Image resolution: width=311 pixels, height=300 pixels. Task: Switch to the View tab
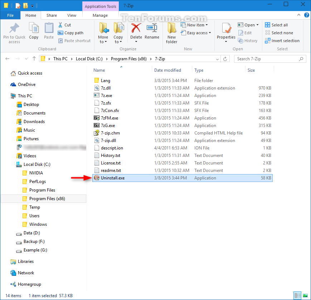coord(72,15)
